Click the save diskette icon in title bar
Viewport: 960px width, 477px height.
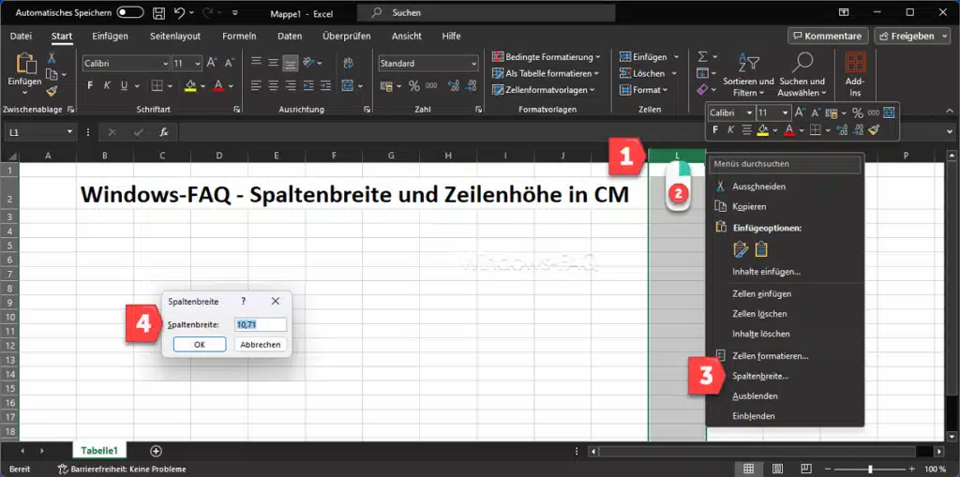[x=157, y=13]
